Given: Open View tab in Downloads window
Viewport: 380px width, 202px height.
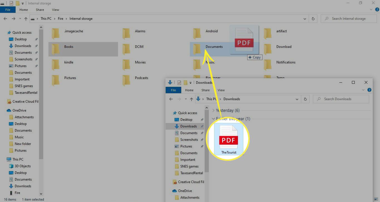Looking at the screenshot, I should (221, 90).
